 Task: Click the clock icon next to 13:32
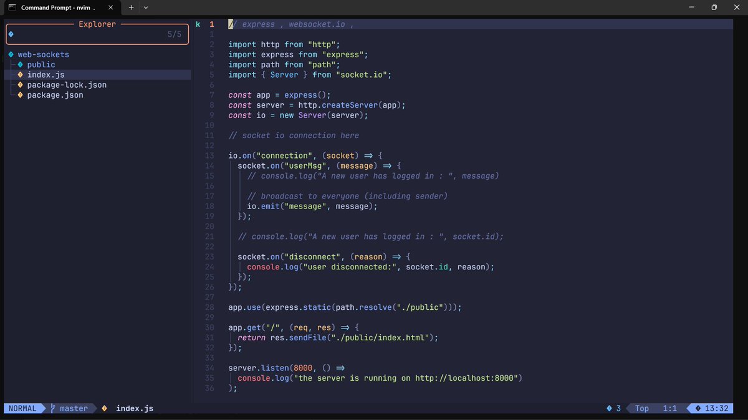698,408
